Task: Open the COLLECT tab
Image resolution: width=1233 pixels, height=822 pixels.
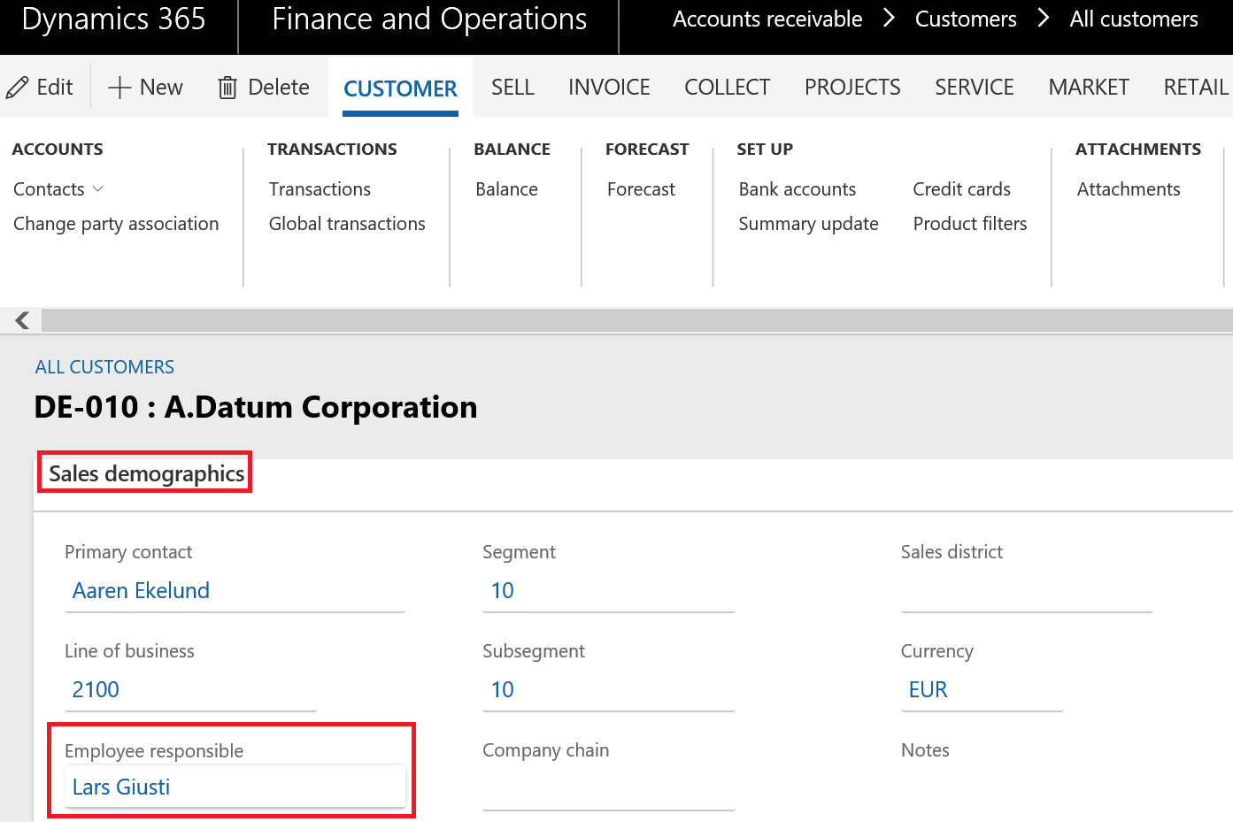Action: coord(727,88)
